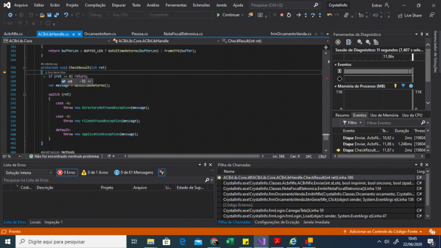Click the 11,86s diagnostic timeline marker
Viewport: 441px width, 248px height.
pos(389,56)
